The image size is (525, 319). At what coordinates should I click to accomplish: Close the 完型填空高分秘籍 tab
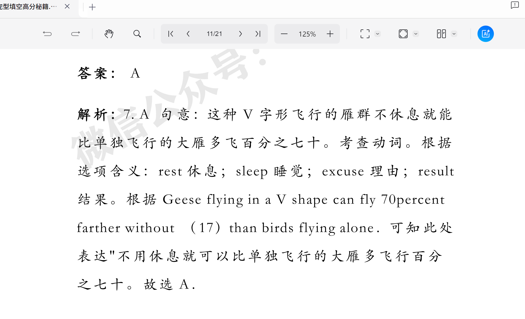click(67, 6)
